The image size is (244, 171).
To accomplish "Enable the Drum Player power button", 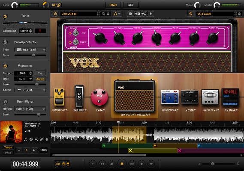I will point(5,102).
